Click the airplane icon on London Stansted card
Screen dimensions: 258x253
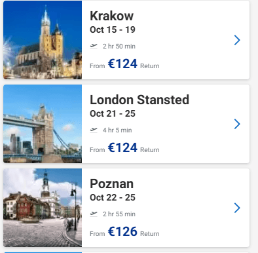(94, 130)
